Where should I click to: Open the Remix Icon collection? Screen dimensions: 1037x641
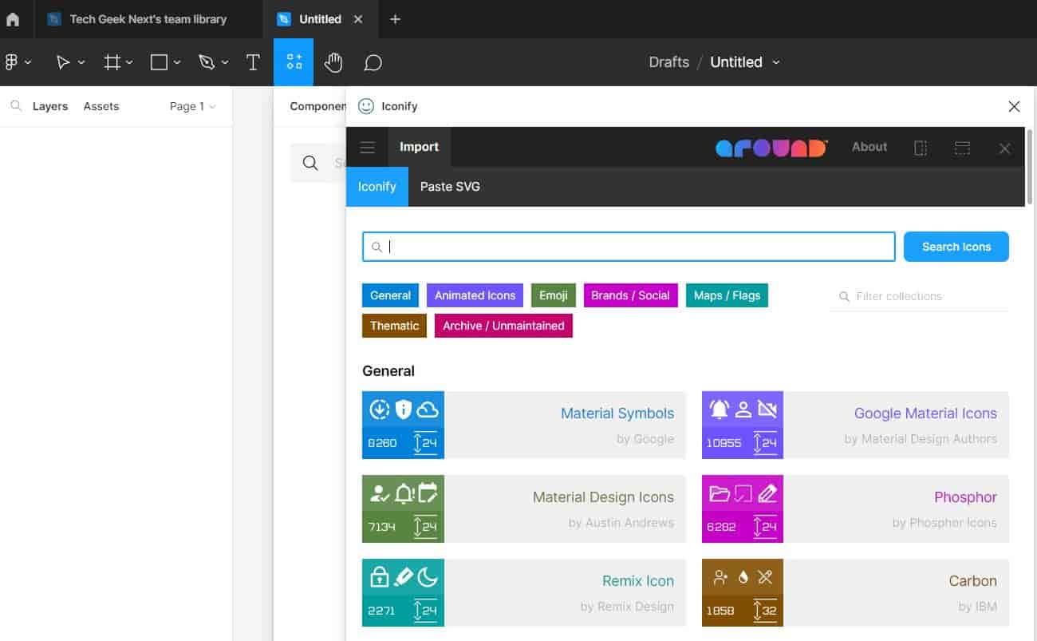pos(524,592)
